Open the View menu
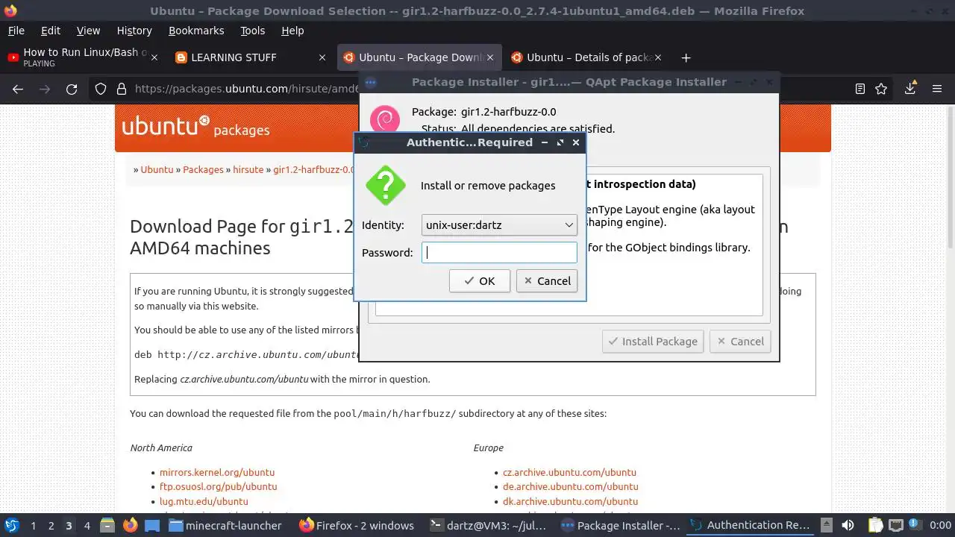Screen dimensions: 955x537 pos(88,31)
